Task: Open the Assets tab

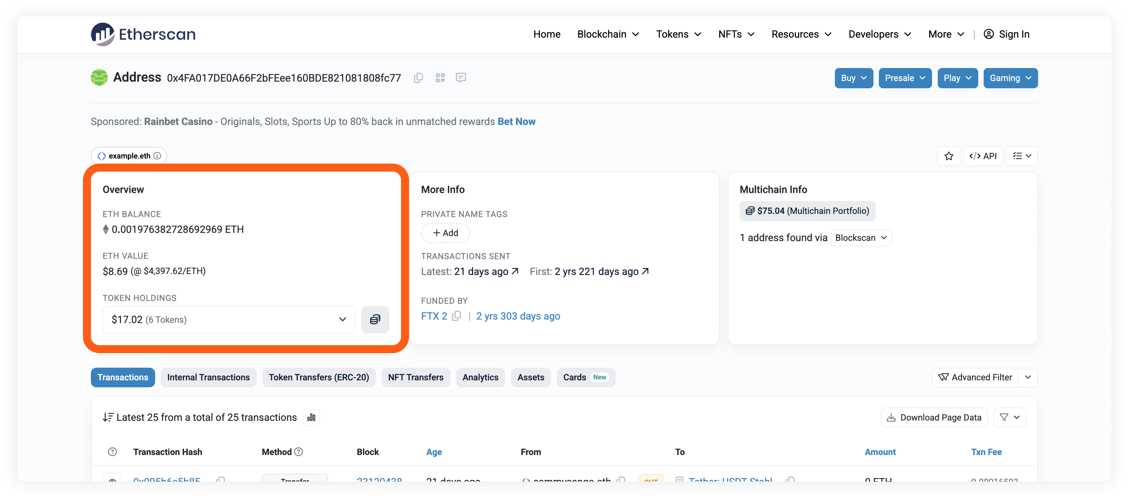Action: click(x=531, y=377)
